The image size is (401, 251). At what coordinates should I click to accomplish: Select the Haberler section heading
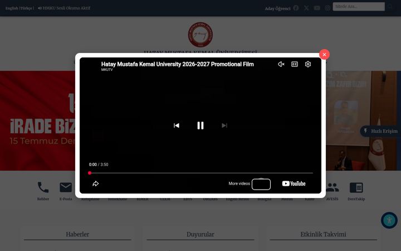click(x=77, y=234)
